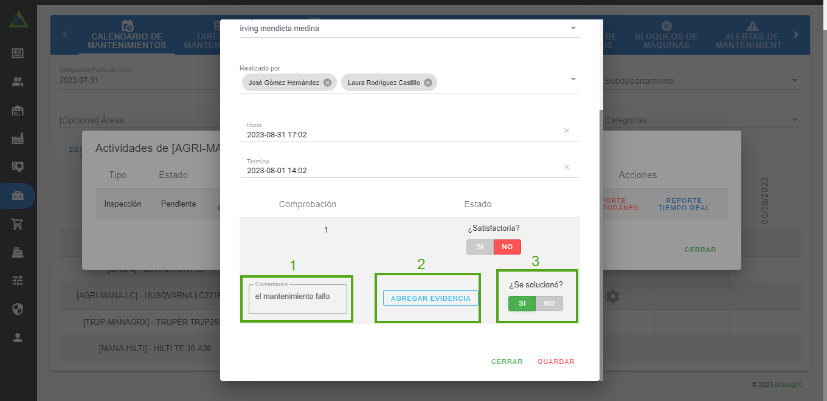Remove Laura Rodríguez Castillo from Realizado por
827x401 pixels.
click(x=427, y=83)
